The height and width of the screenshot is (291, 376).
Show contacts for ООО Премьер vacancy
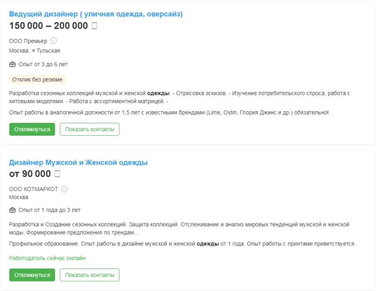coord(89,129)
